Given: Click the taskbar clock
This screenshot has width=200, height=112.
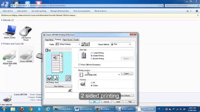Looking at the screenshot, I should coord(192,109).
